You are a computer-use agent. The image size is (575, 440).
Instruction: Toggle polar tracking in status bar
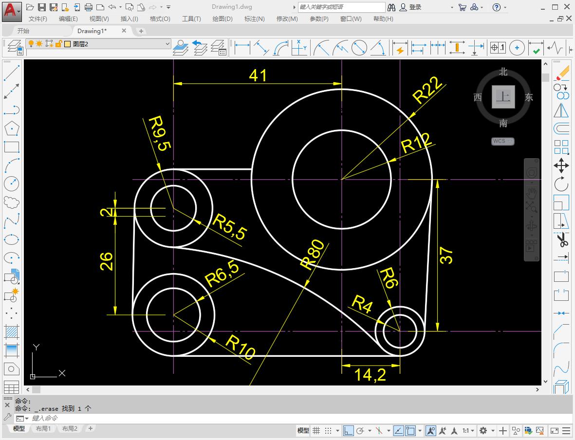pyautogui.click(x=360, y=430)
